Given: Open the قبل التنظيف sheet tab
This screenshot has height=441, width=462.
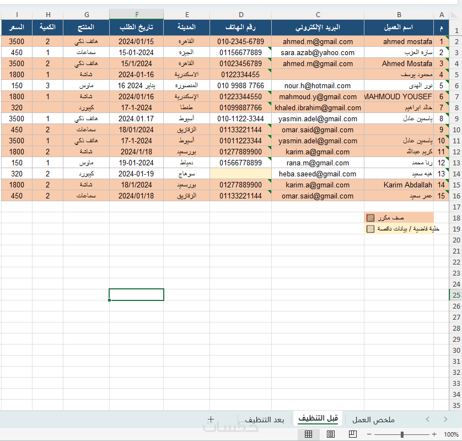Looking at the screenshot, I should [318, 418].
